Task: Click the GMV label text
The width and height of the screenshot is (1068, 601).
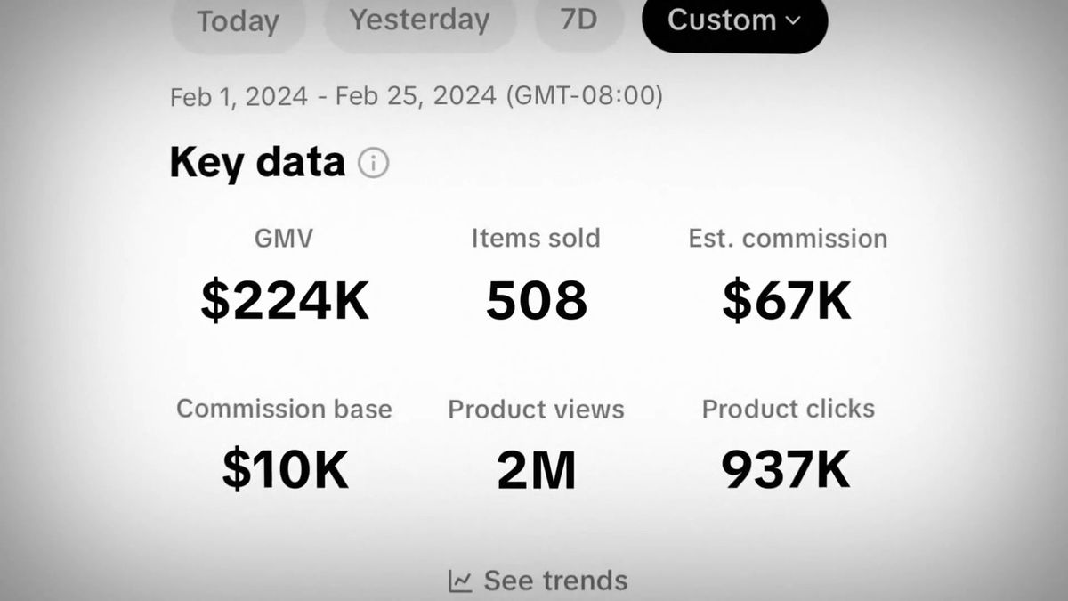Action: click(x=284, y=238)
